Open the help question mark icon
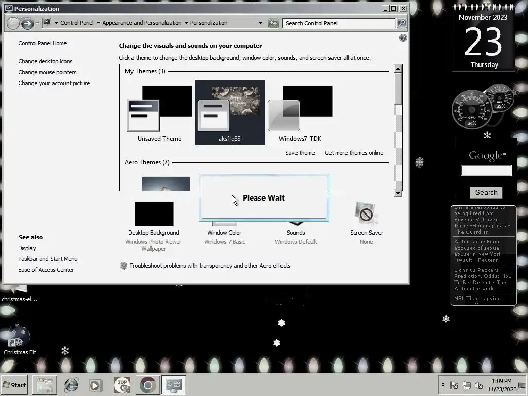 click(x=403, y=37)
